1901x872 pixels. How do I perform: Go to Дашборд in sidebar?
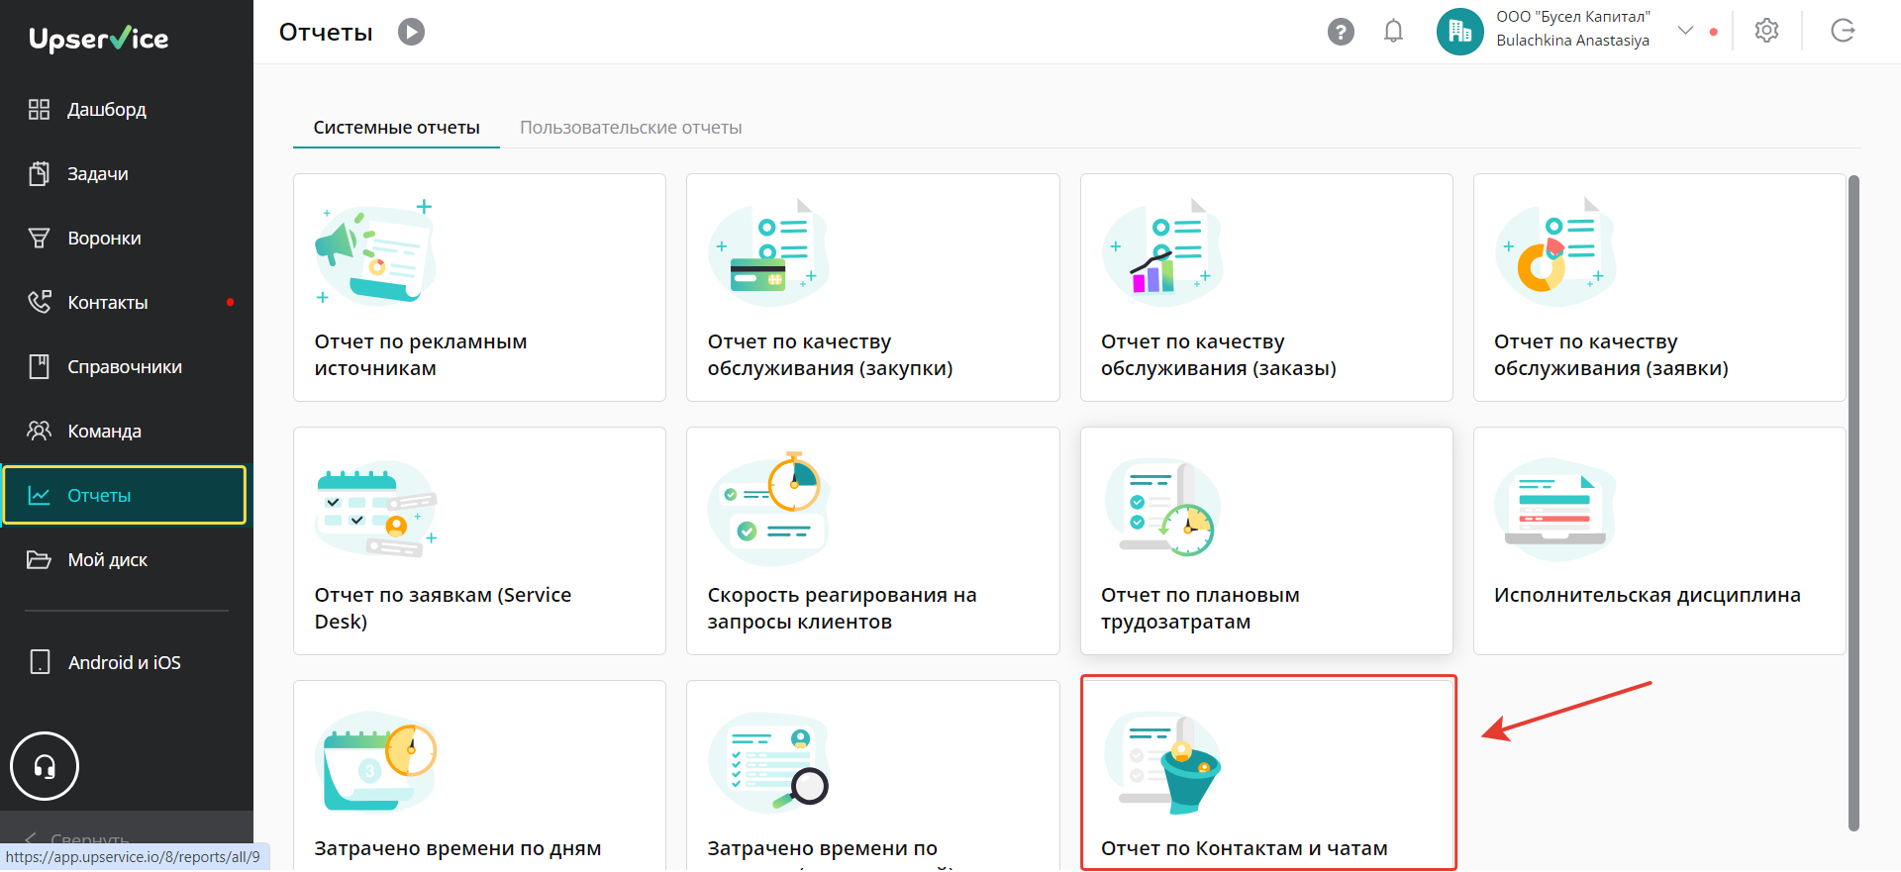point(107,110)
